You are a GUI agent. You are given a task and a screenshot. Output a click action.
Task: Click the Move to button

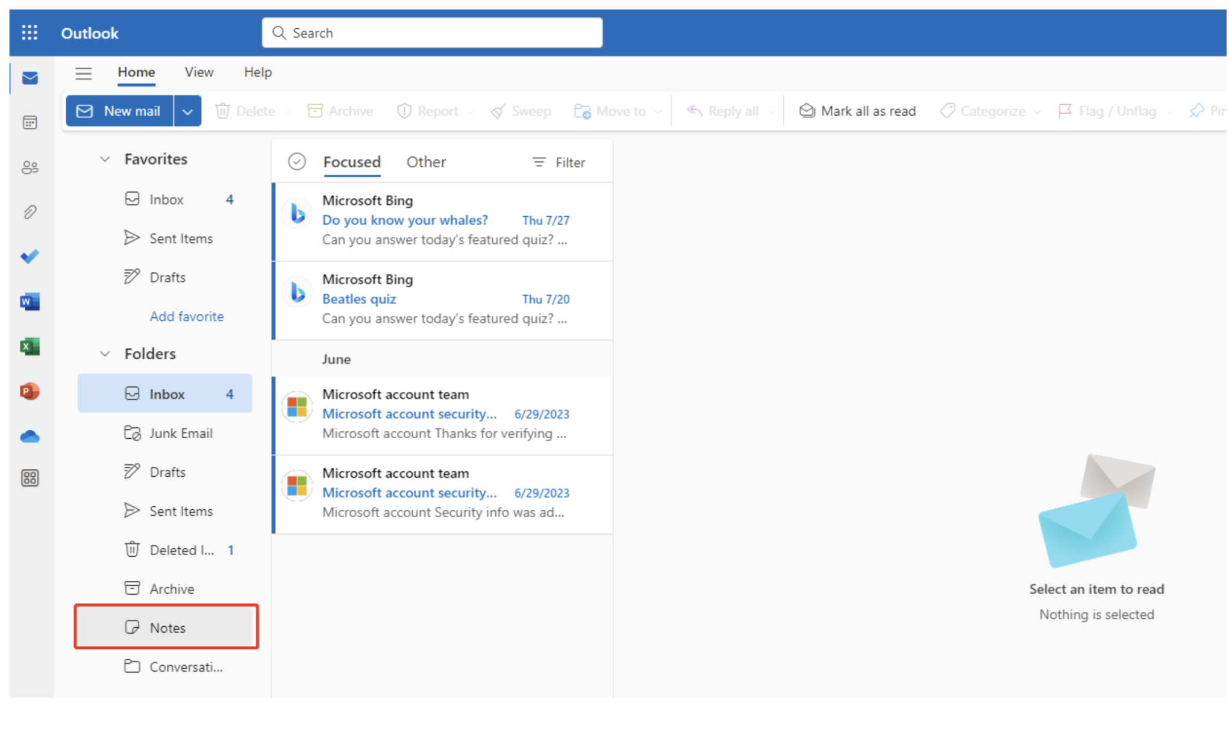[x=610, y=111]
